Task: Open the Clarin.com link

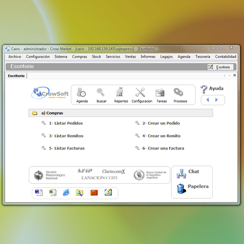Action: click(x=114, y=171)
